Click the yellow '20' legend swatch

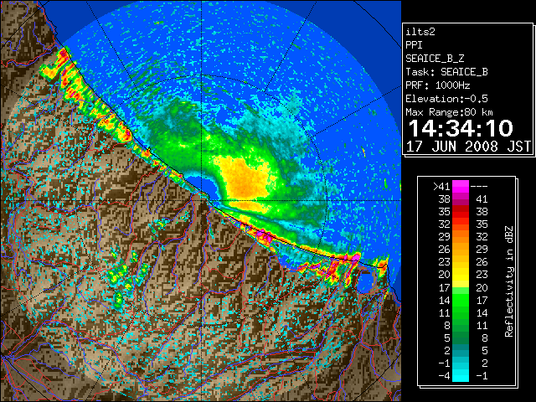[460, 275]
